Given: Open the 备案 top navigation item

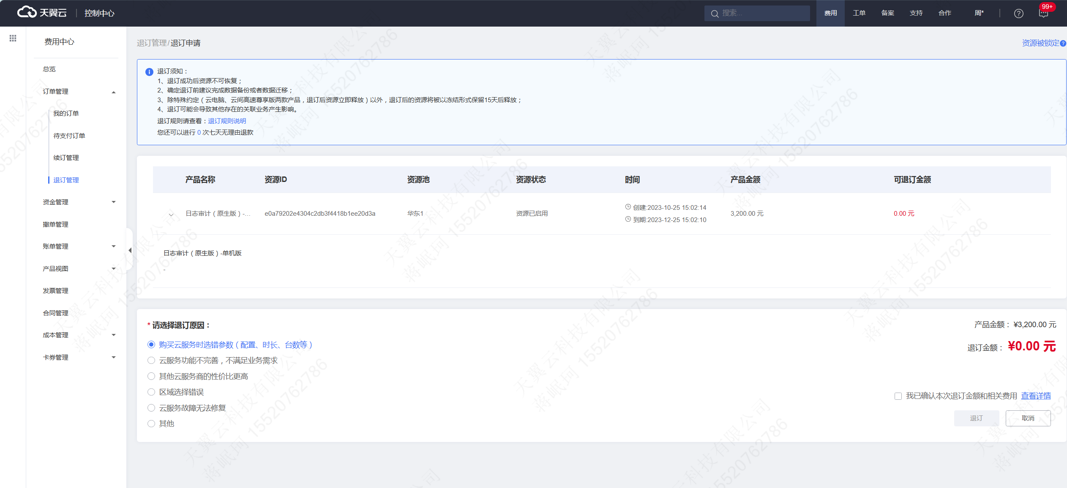Looking at the screenshot, I should [887, 13].
